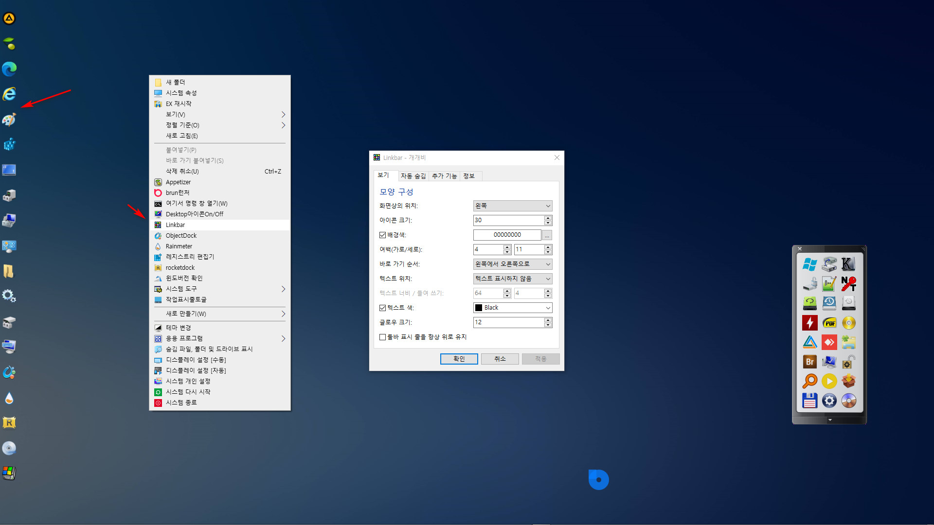Click the 아이콘 크기 input field

tap(509, 220)
